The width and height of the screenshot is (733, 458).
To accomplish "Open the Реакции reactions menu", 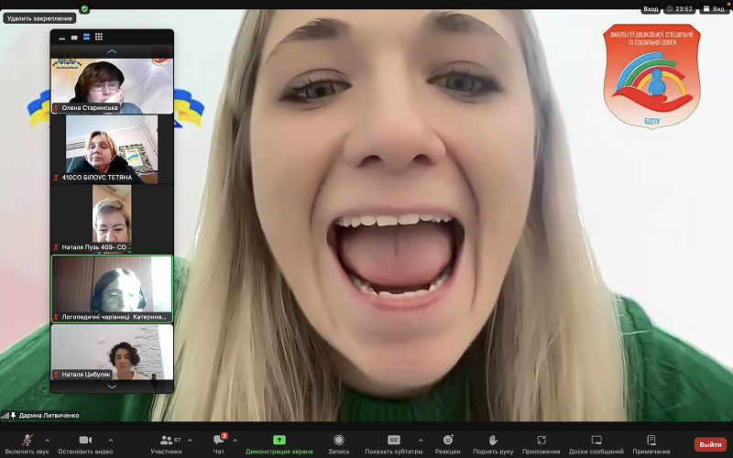I will pos(448,444).
